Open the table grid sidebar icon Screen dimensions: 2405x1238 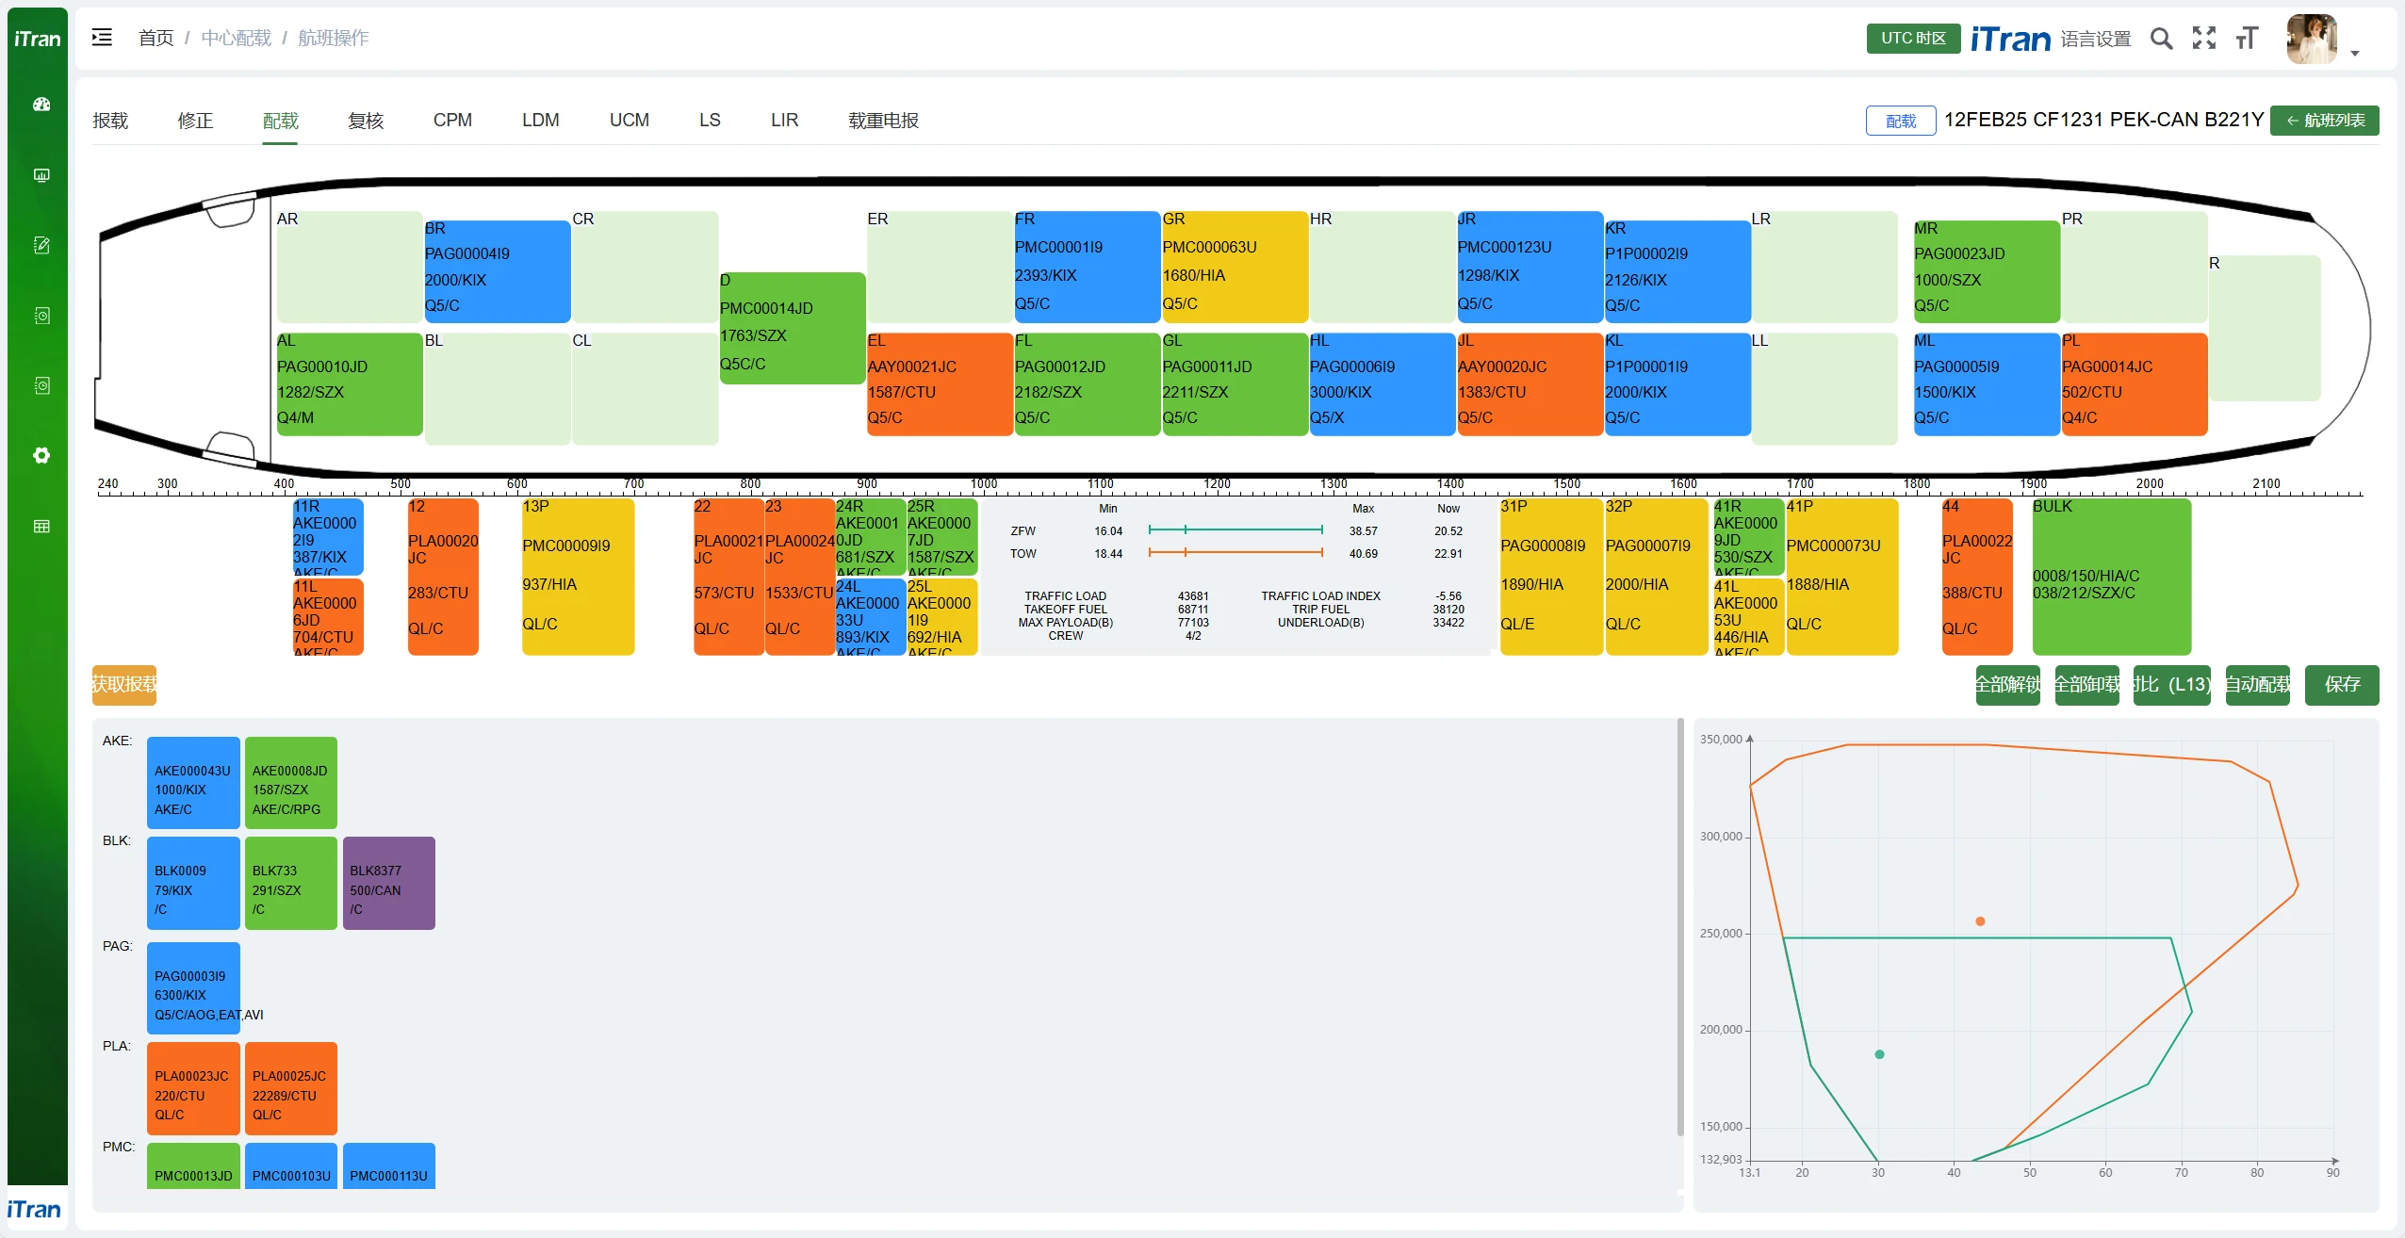[41, 526]
